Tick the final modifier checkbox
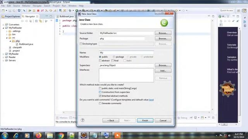This screenshot has height=139, width=248. coord(112,61)
